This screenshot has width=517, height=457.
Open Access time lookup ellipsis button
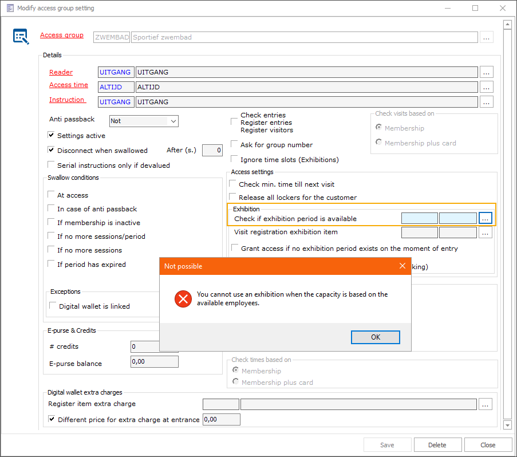(x=486, y=87)
